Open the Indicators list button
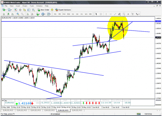The height and width of the screenshot is (116, 162). pyautogui.click(x=38, y=14)
